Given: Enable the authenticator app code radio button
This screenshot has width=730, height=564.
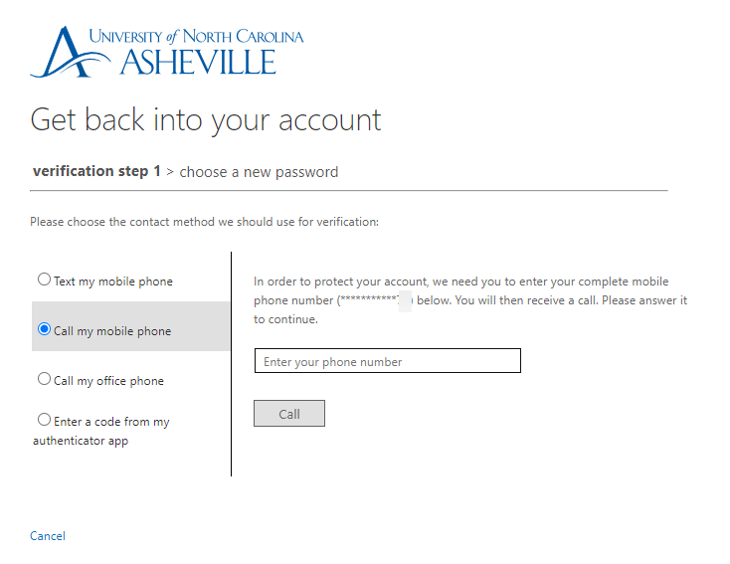Looking at the screenshot, I should pyautogui.click(x=44, y=420).
